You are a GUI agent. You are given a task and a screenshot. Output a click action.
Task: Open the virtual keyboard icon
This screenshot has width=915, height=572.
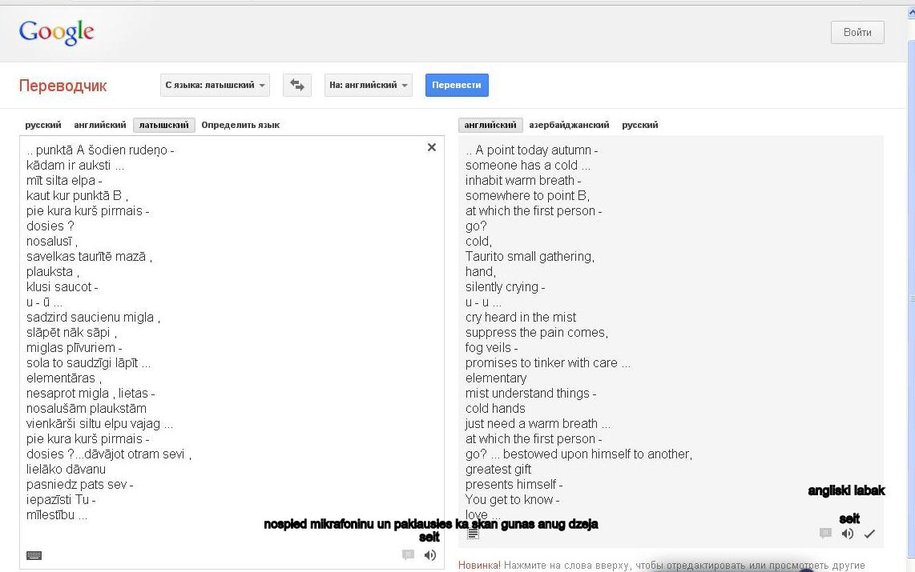click(x=34, y=556)
